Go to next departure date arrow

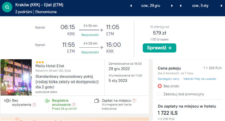pyautogui.click(x=172, y=6)
